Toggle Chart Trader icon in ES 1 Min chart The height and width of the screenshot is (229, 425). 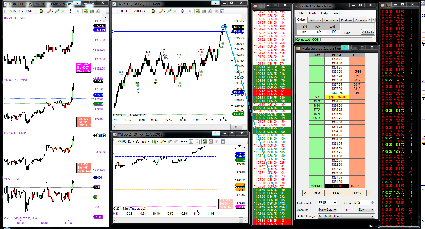(86, 11)
